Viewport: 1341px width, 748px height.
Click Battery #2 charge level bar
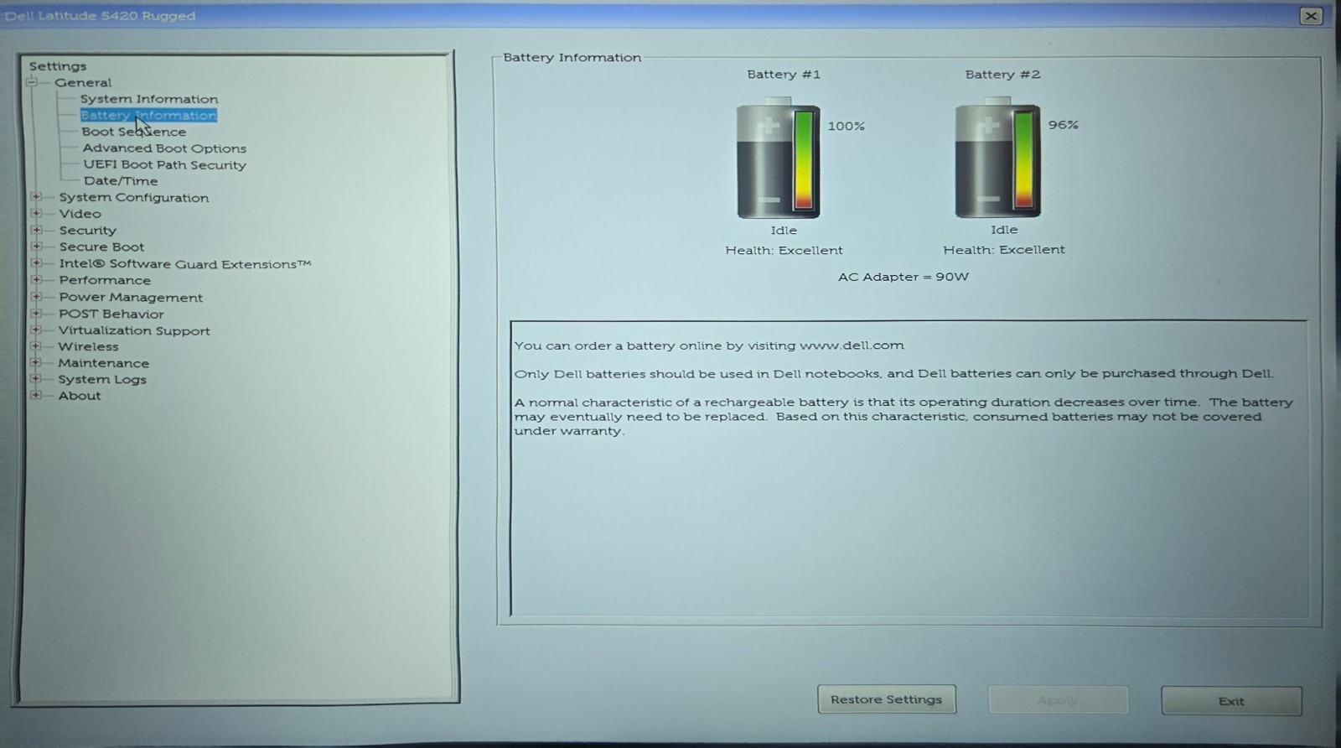click(1023, 158)
